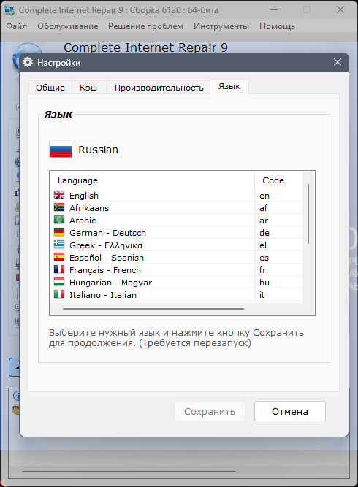This screenshot has width=358, height=487.
Task: Click the German flag icon
Action: pyautogui.click(x=59, y=232)
